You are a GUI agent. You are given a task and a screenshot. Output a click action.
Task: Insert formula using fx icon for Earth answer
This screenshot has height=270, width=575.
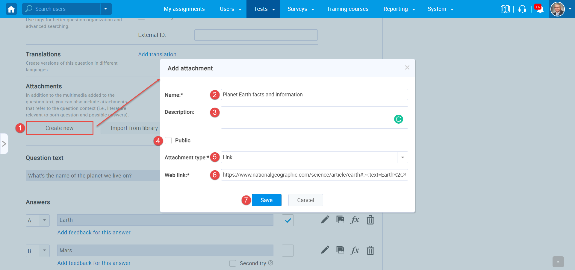[x=355, y=220]
